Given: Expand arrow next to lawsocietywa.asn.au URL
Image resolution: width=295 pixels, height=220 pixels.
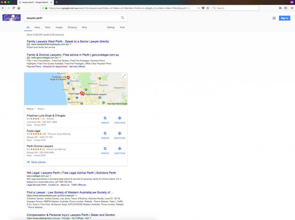Looking at the screenshot, I should [x=76, y=196].
